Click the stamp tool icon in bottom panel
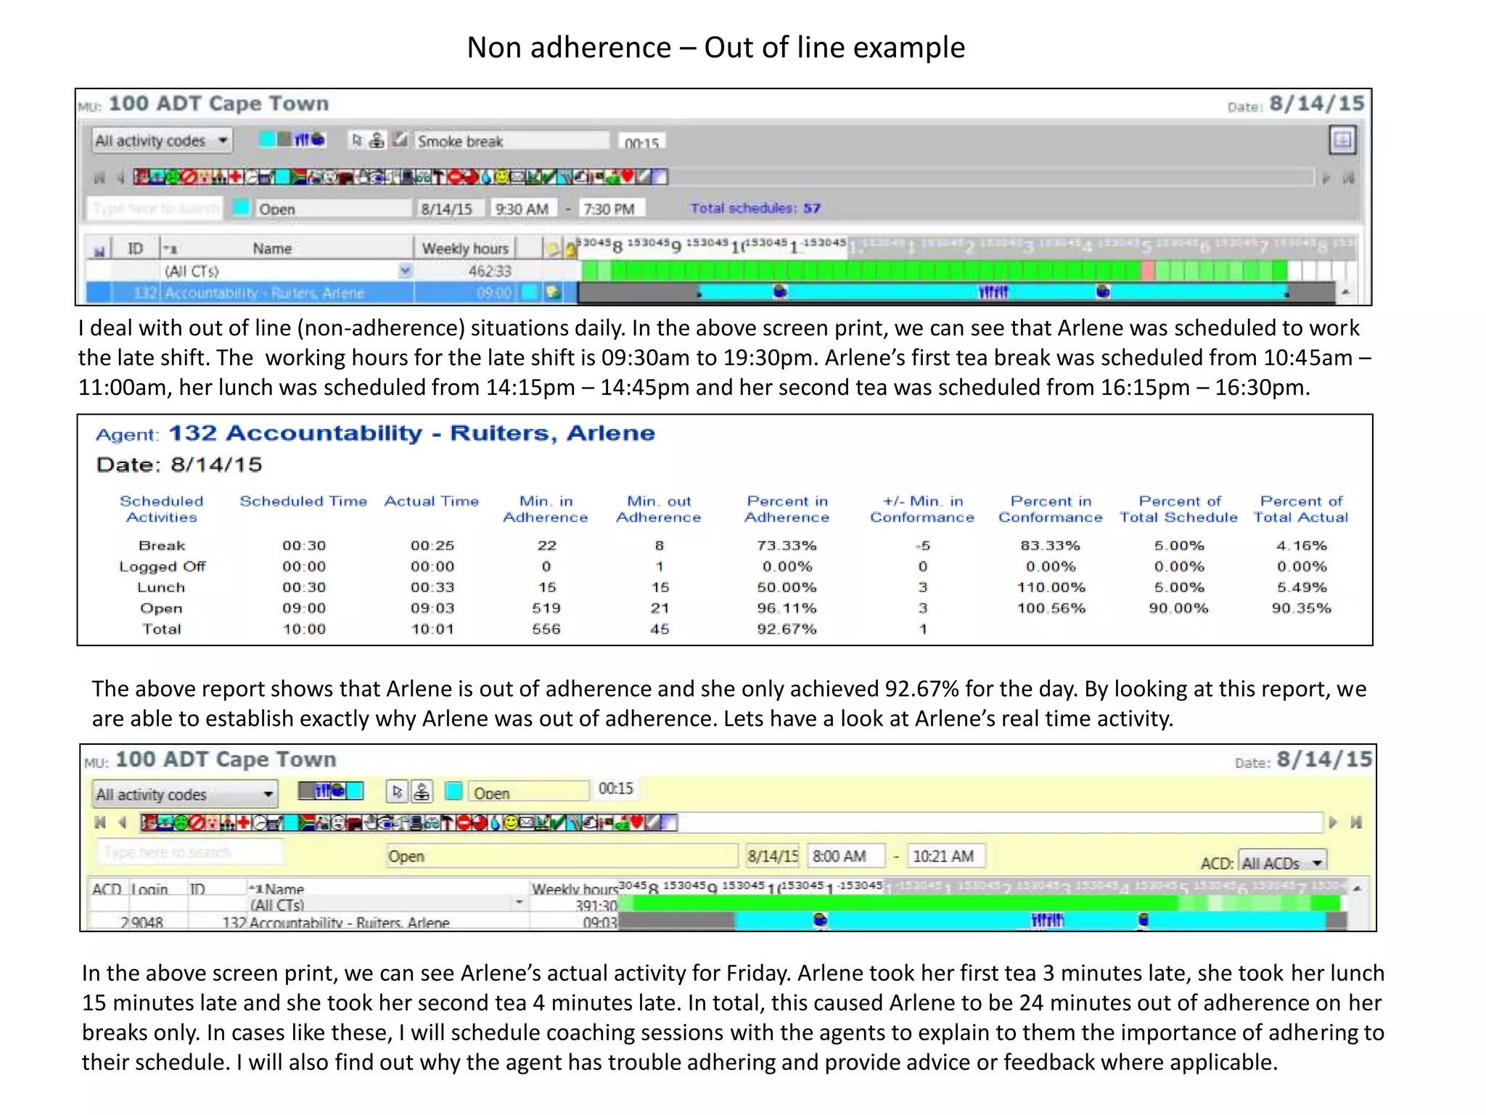Image resolution: width=1486 pixels, height=1115 pixels. (x=422, y=792)
